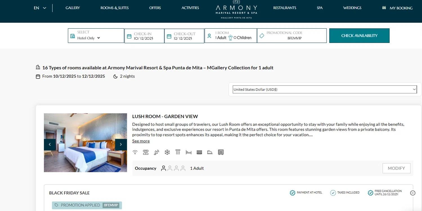This screenshot has height=211, width=422.
Task: Click the in-room safe icon
Action: point(221,152)
